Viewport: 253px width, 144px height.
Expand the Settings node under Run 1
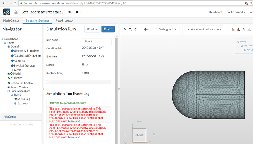15,103
